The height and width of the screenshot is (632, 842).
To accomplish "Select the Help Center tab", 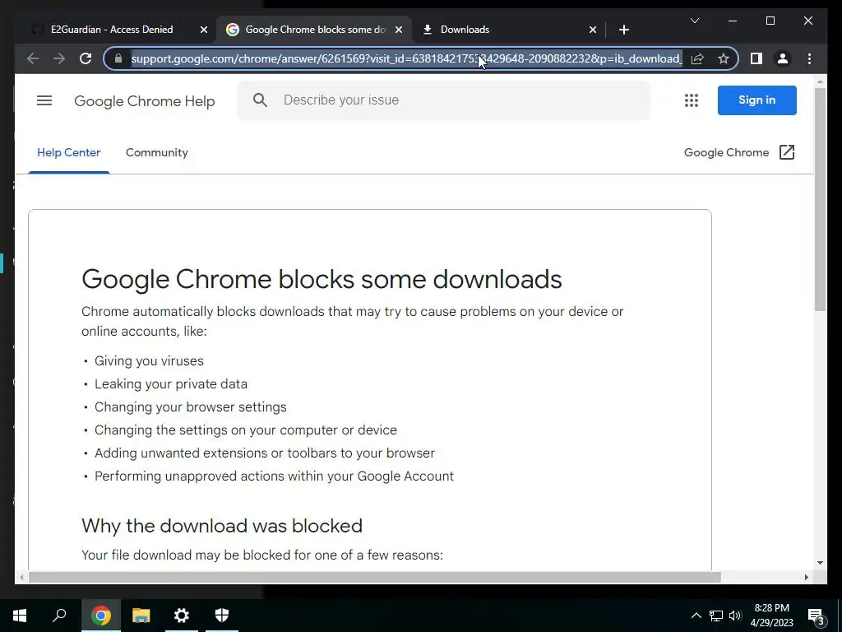I will click(69, 152).
